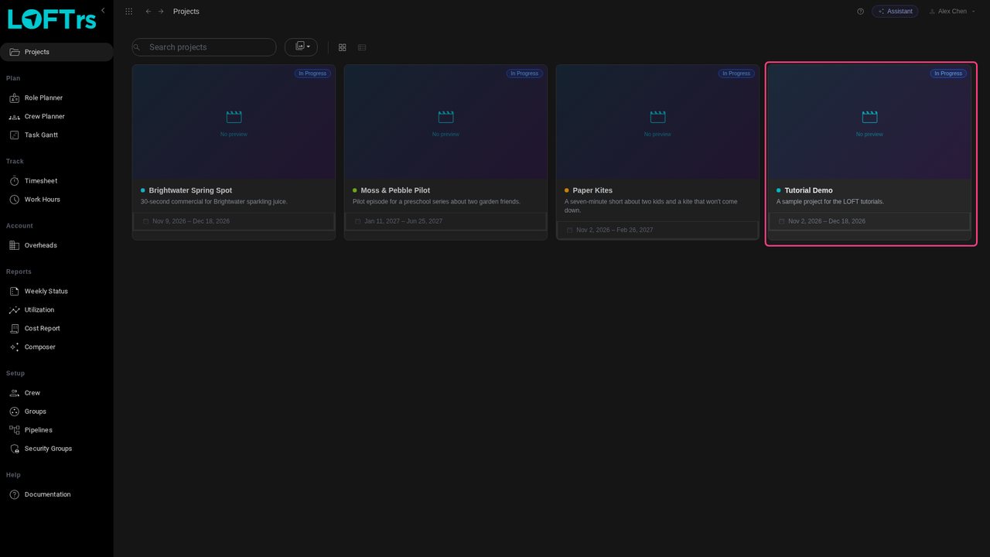Switch to list view
This screenshot has height=557, width=990.
[x=362, y=47]
